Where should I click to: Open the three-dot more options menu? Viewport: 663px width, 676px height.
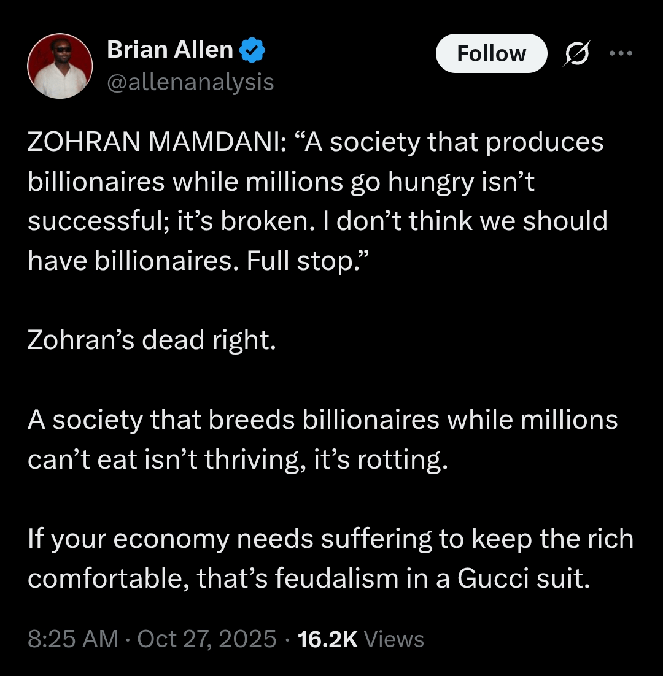pyautogui.click(x=620, y=53)
